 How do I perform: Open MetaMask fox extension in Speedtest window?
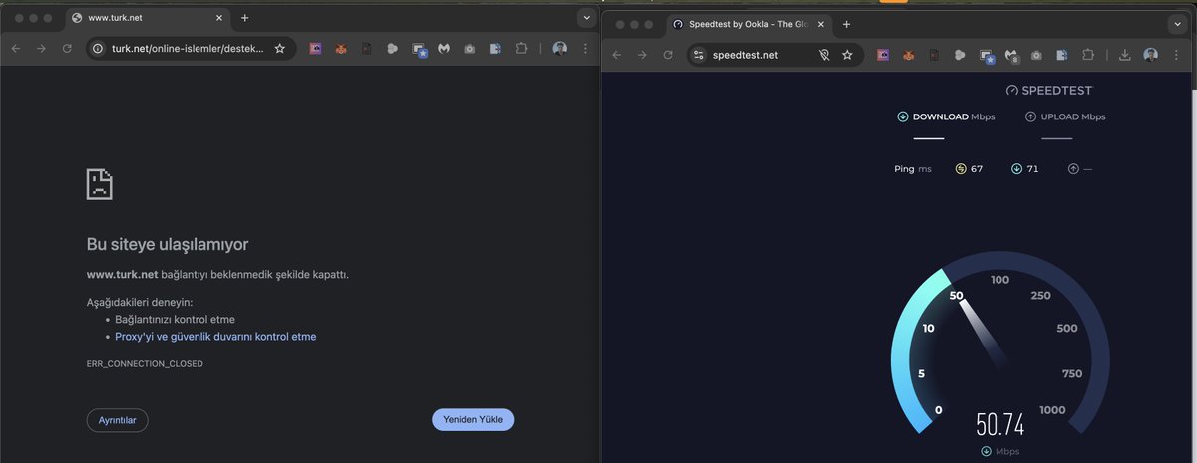[x=909, y=55]
